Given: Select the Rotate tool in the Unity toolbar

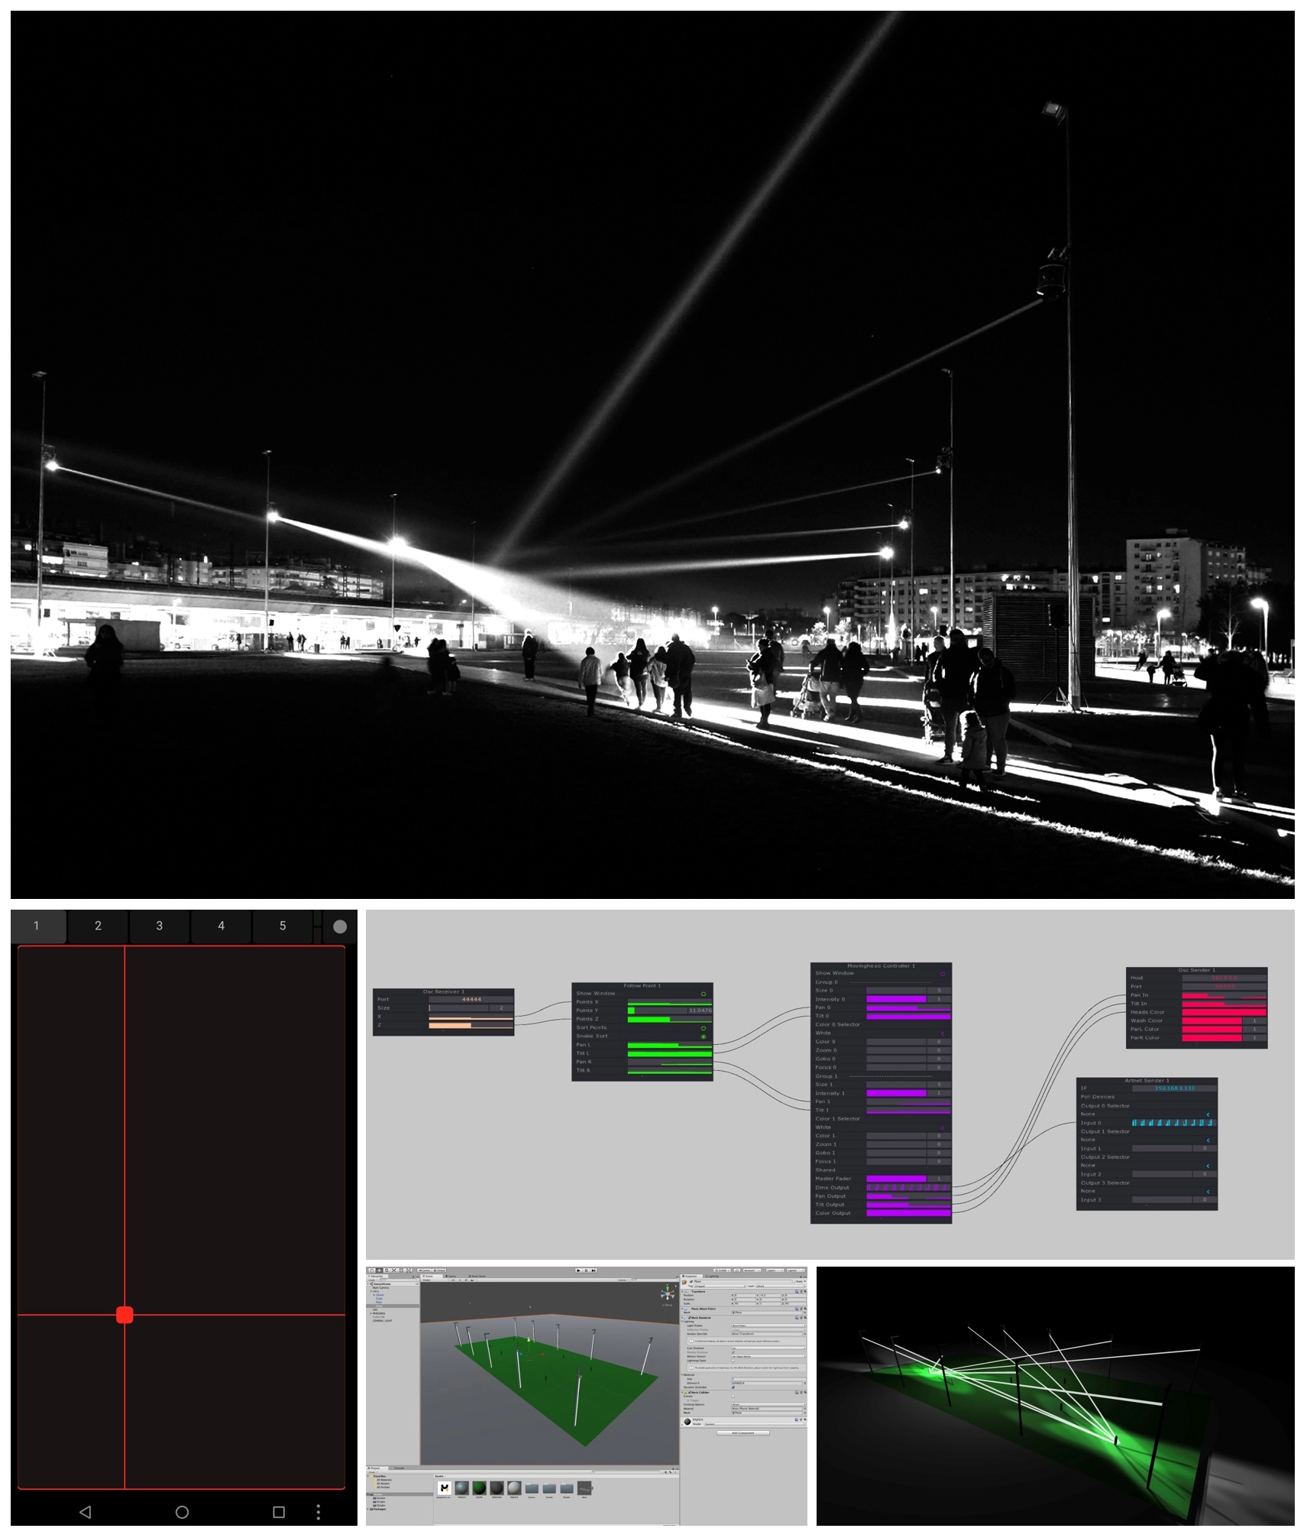Looking at the screenshot, I should [x=387, y=1270].
